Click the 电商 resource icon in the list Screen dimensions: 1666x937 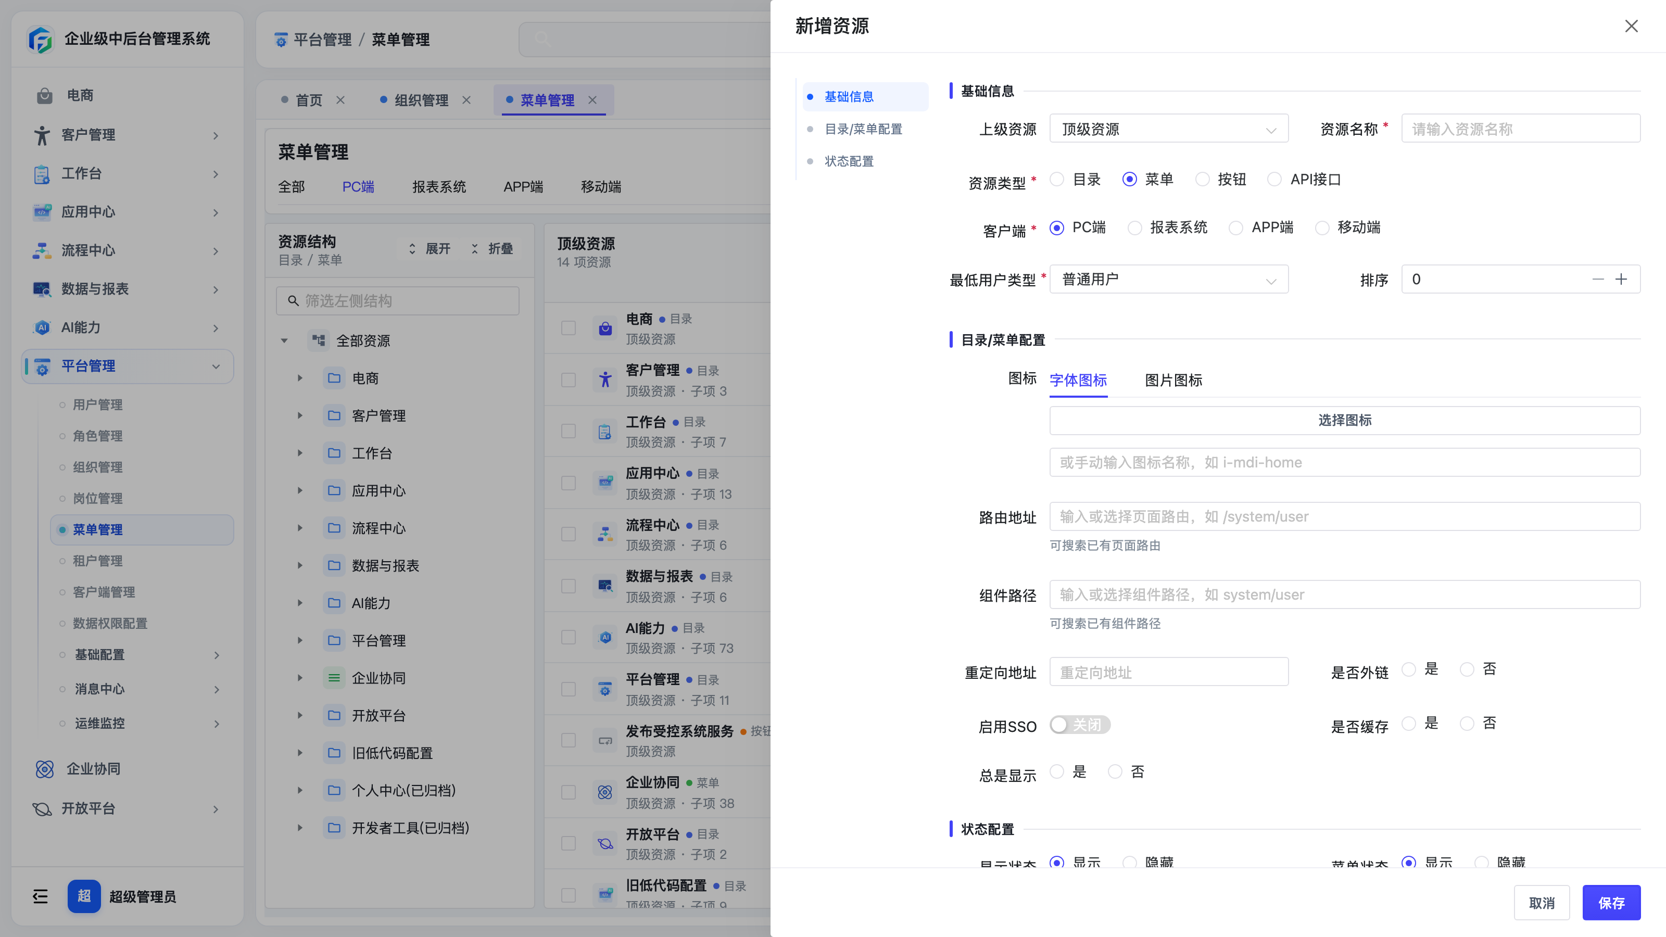click(604, 328)
